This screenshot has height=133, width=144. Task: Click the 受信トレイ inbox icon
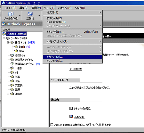pos(12,42)
